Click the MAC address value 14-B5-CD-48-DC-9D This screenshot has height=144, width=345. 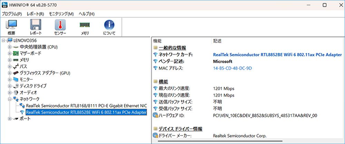pos(233,68)
